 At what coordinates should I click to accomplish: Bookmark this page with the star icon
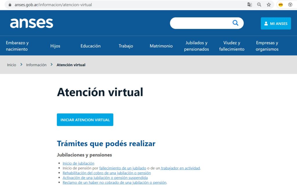(269, 5)
